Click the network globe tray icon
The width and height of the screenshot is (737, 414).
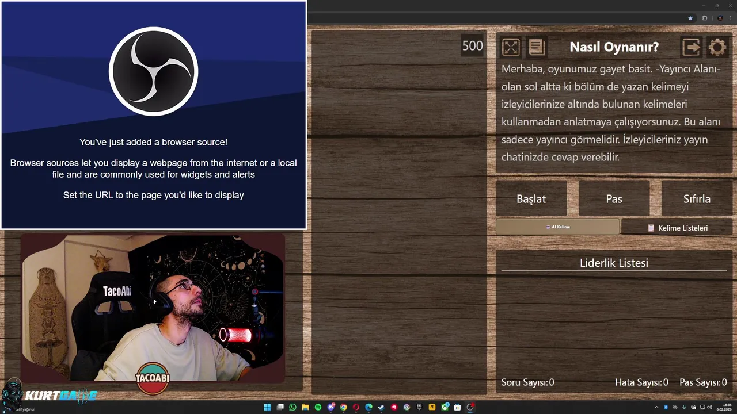click(x=693, y=407)
